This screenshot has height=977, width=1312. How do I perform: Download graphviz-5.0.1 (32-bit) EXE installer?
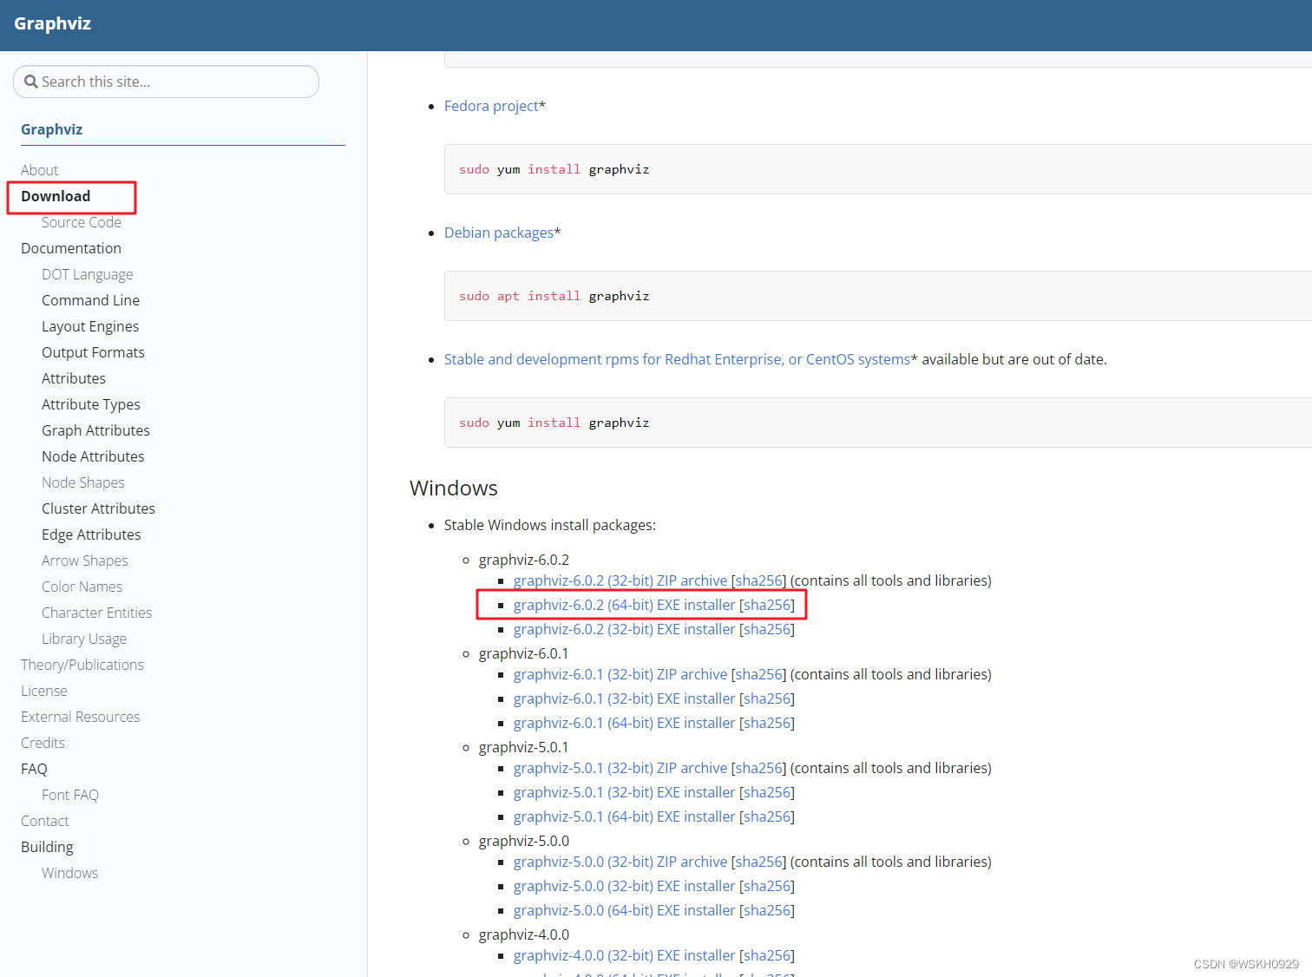tap(625, 792)
